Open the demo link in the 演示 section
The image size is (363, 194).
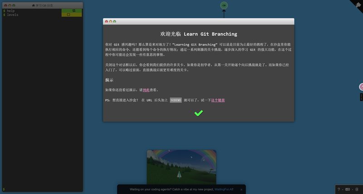tap(146, 90)
